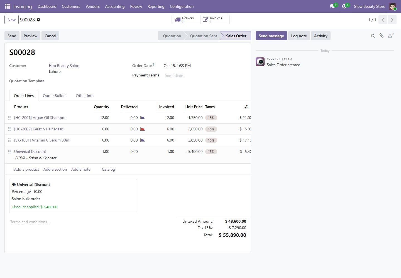Open the apps grid menu icon

coord(7,6)
